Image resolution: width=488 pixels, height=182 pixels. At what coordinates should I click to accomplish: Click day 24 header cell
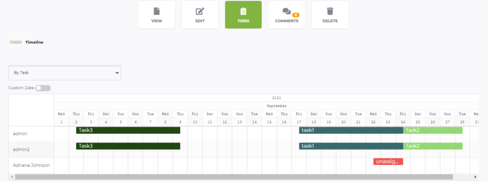(403, 122)
